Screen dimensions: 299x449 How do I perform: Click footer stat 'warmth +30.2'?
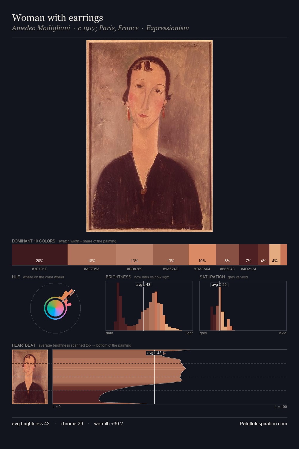point(109,424)
